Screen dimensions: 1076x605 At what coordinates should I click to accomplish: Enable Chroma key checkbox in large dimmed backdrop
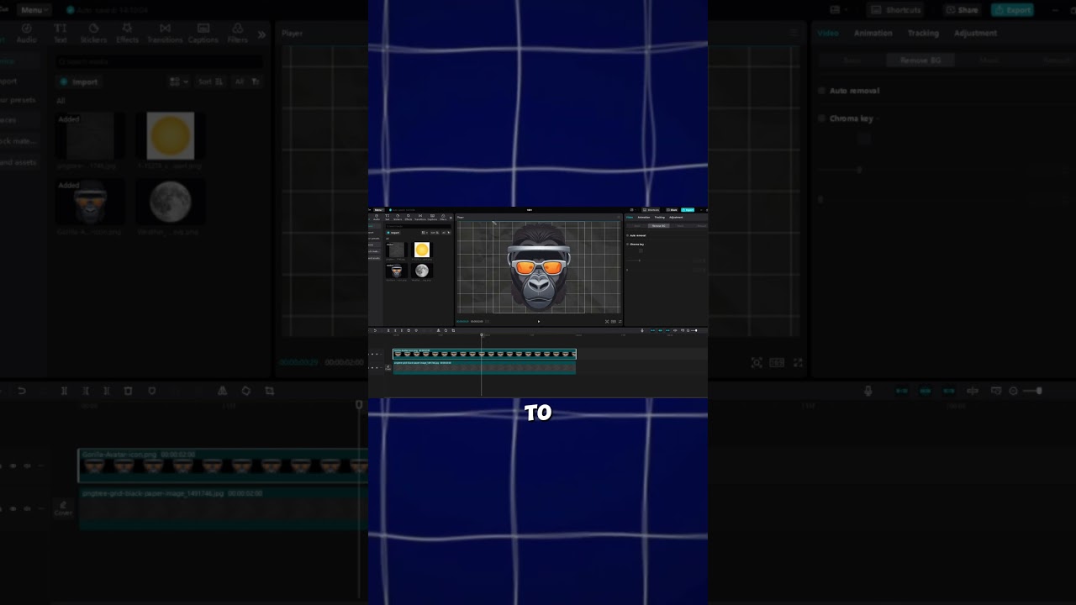click(822, 118)
